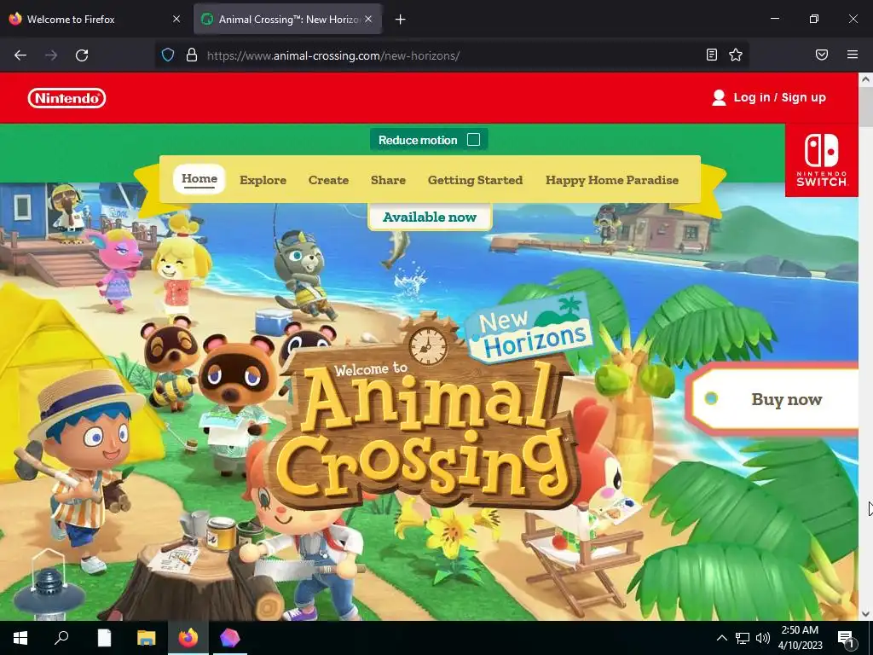The height and width of the screenshot is (655, 873).
Task: Switch to the Welcome to Firefox tab
Action: (95, 19)
